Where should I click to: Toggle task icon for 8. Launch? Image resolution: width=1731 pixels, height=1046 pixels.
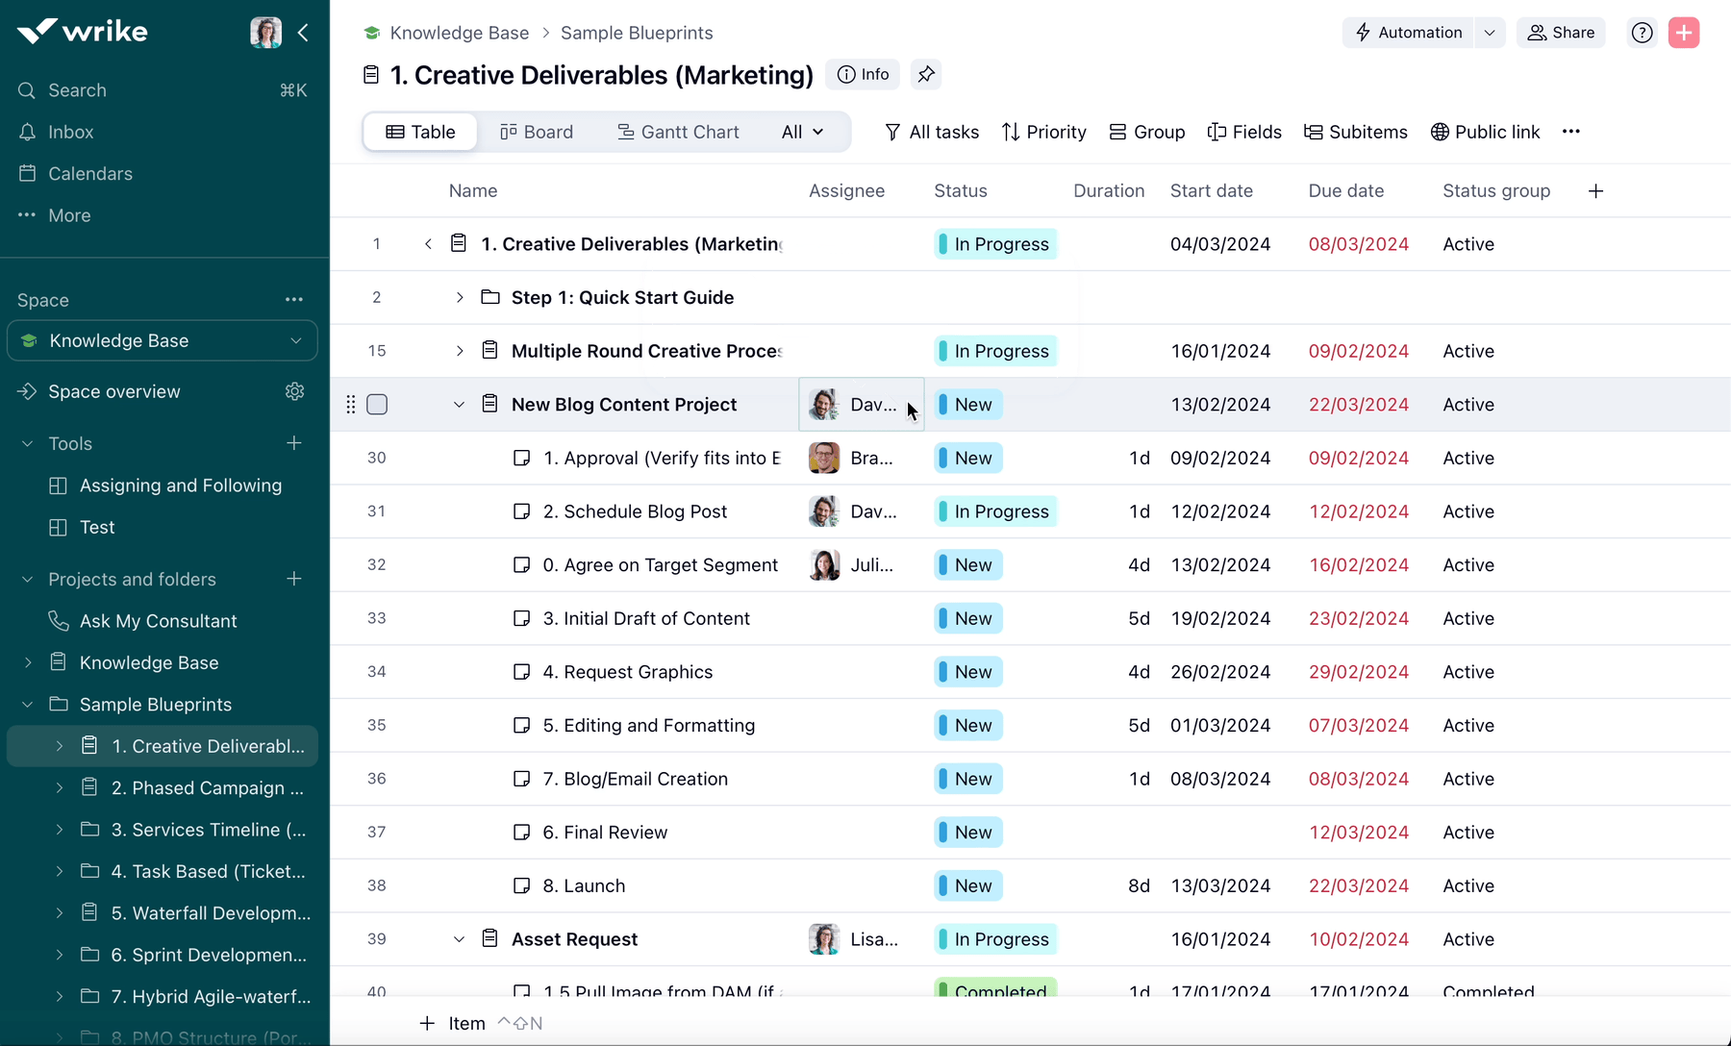[521, 885]
